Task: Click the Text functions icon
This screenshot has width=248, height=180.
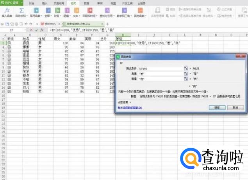Action: point(77,11)
